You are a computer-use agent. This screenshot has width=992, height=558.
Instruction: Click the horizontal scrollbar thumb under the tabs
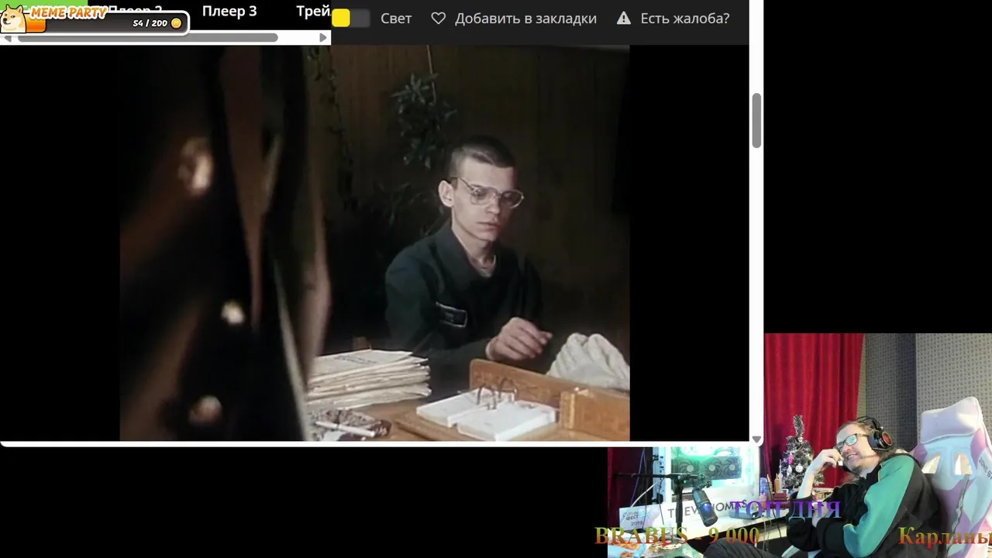[x=147, y=37]
